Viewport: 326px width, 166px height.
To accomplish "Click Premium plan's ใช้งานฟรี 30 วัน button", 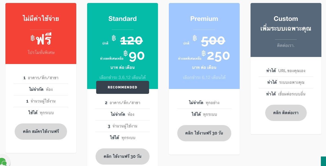I will [204, 133].
